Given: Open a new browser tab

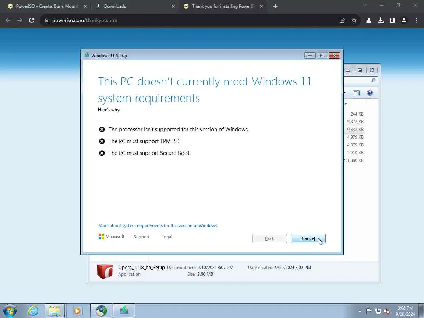Looking at the screenshot, I should click(275, 6).
